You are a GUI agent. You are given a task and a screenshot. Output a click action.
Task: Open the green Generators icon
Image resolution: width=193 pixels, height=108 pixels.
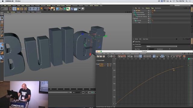[65, 9]
